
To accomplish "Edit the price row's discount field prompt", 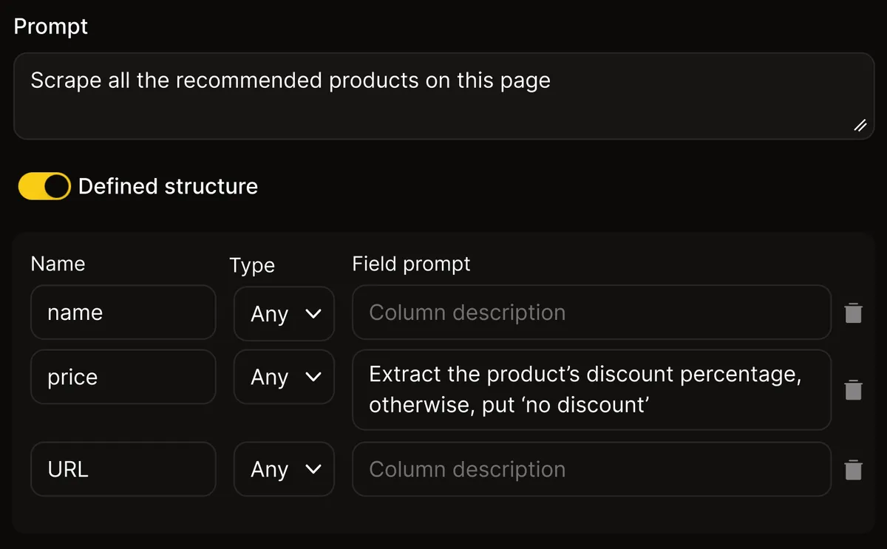I will pos(591,389).
